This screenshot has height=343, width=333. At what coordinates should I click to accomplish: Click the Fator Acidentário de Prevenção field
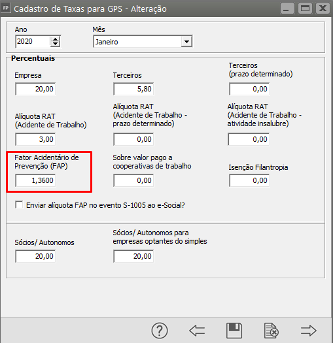[35, 180]
